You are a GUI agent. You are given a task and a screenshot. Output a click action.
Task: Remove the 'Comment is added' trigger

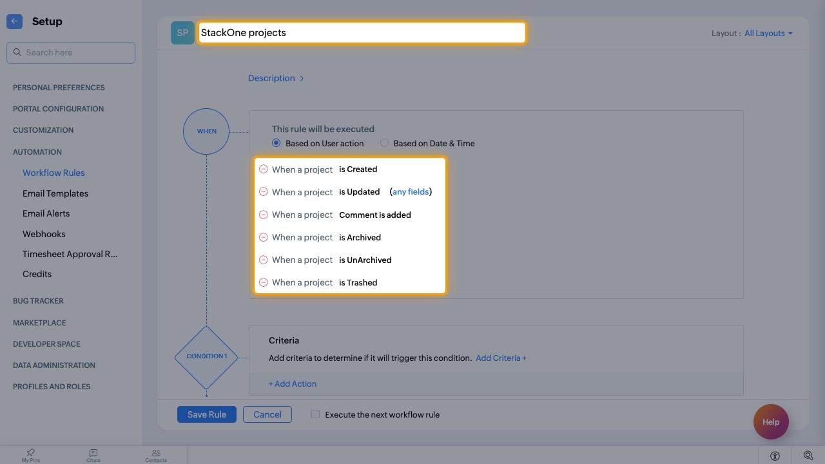click(263, 215)
